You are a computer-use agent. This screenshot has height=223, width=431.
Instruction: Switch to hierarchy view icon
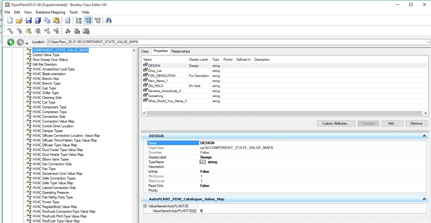(x=98, y=20)
